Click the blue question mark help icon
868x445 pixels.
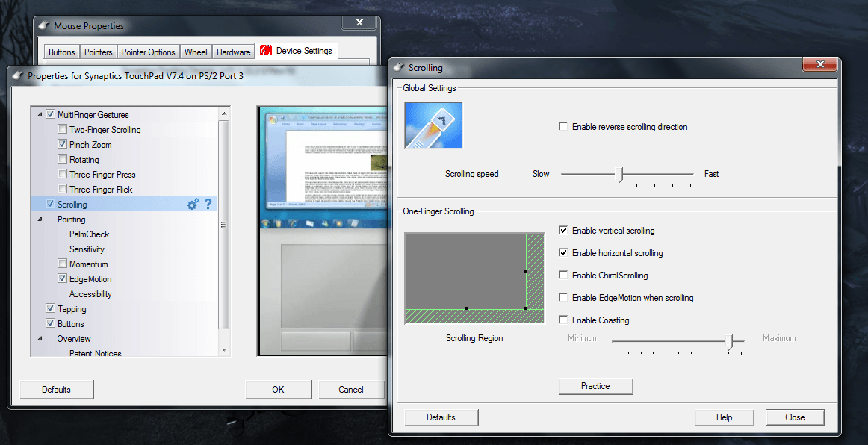point(208,204)
